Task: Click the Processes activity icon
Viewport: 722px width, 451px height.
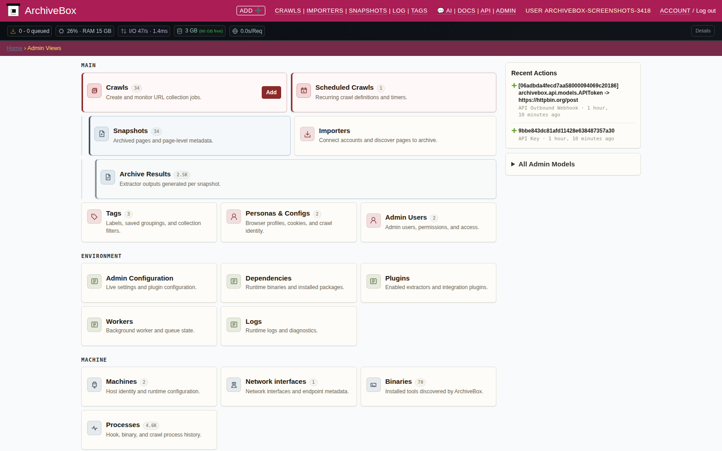Action: (x=94, y=428)
